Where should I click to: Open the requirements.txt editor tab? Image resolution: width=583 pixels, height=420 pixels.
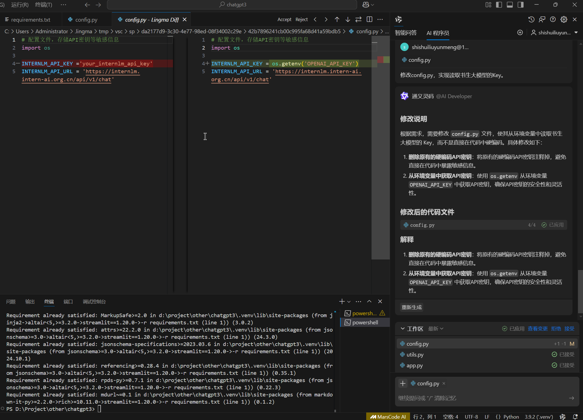[30, 20]
